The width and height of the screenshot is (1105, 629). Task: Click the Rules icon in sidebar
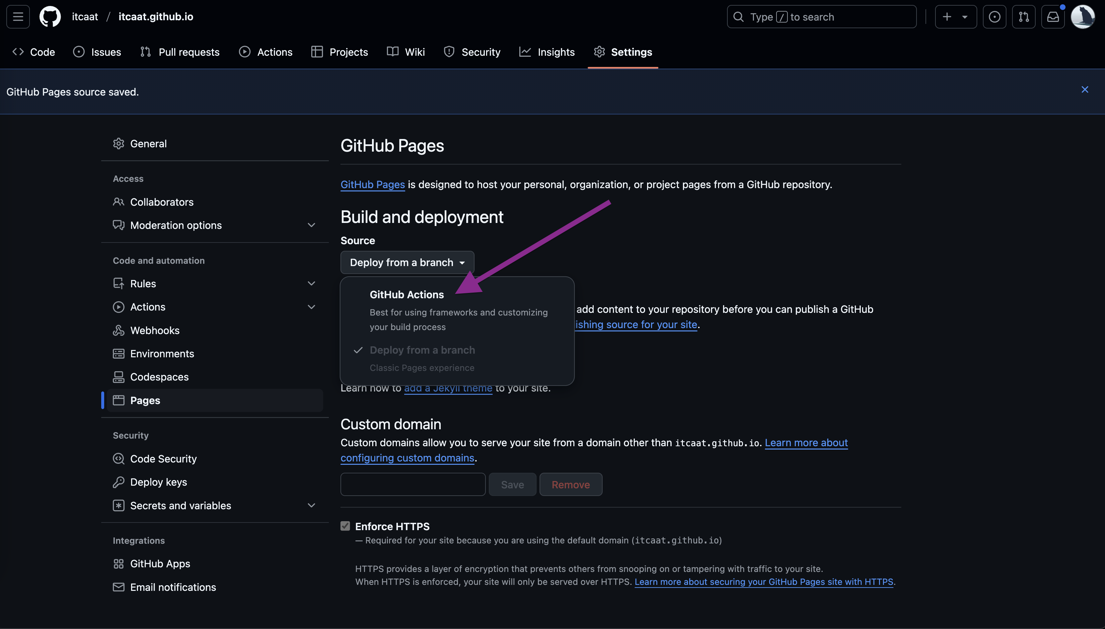coord(118,283)
